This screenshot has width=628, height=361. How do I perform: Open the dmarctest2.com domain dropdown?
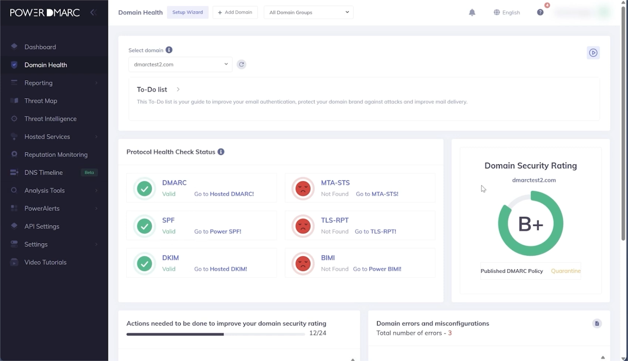tap(180, 64)
